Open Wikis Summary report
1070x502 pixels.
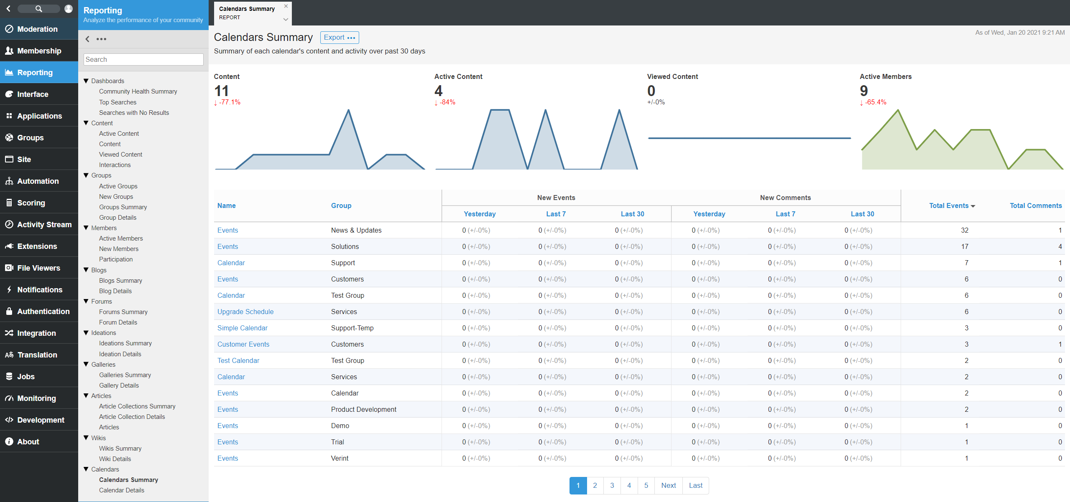(x=120, y=448)
